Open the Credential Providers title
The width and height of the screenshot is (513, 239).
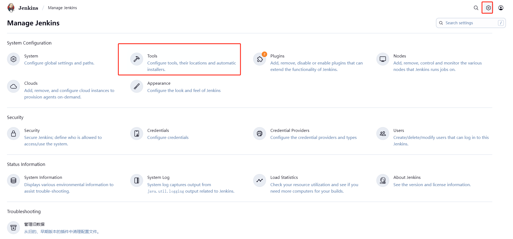point(290,130)
